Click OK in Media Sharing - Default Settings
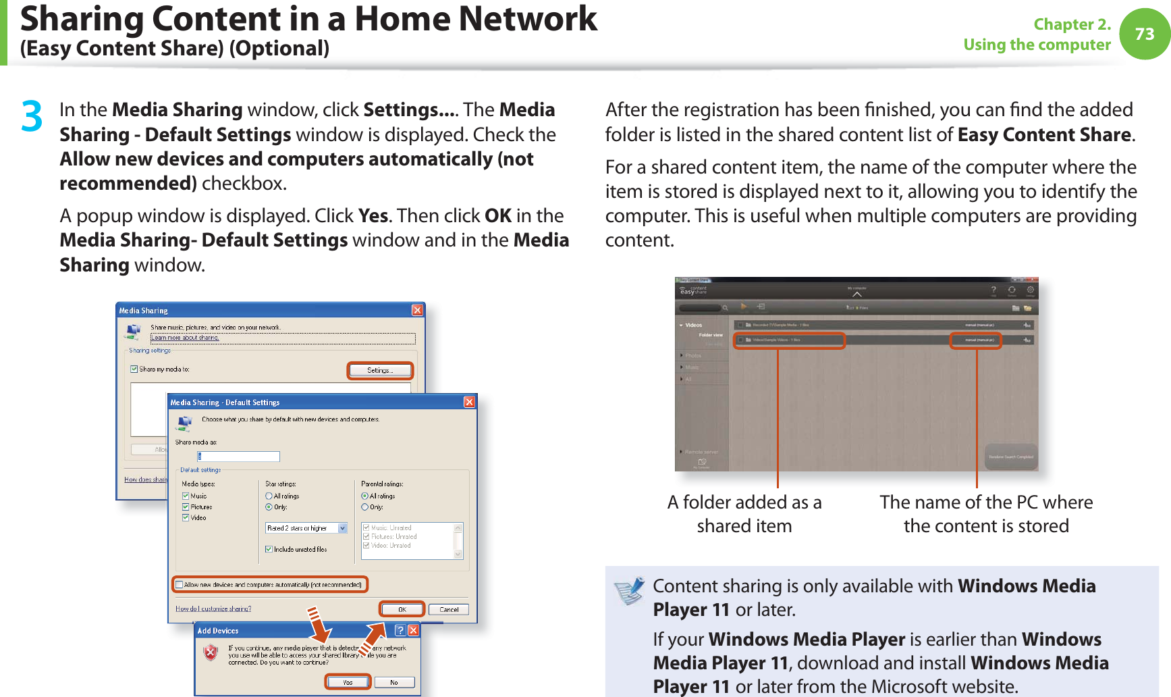Image resolution: width=1171 pixels, height=697 pixels. (402, 609)
